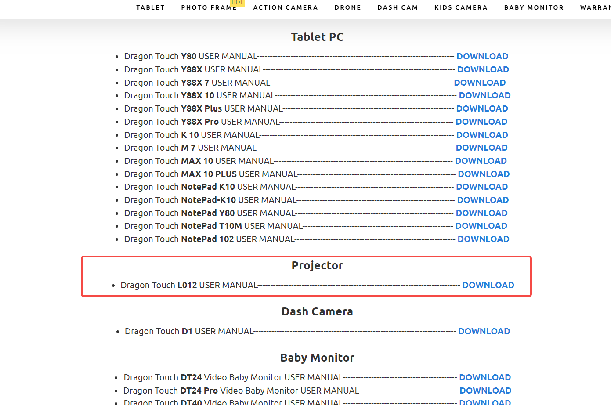The width and height of the screenshot is (611, 405).
Task: Download the NotePad-K10 hyphenated user manual
Action: tap(483, 200)
